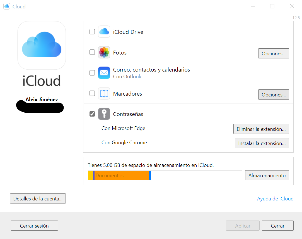Click the Marcadores label
The height and width of the screenshot is (239, 302).
point(127,94)
